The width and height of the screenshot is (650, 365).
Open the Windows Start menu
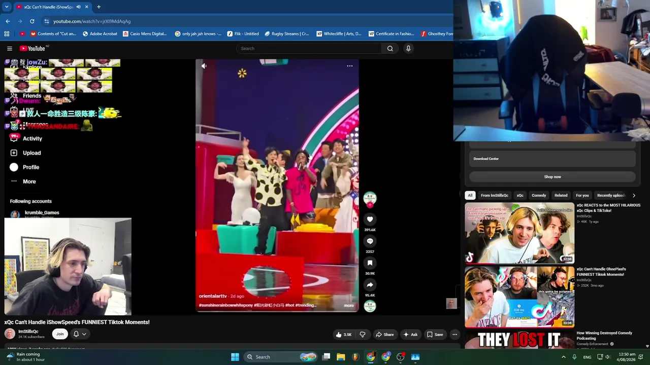point(235,357)
